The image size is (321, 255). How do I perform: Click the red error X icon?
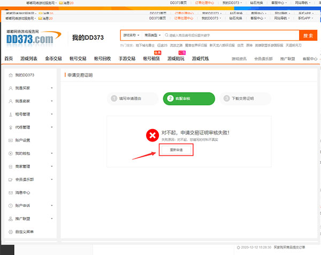pyautogui.click(x=153, y=135)
